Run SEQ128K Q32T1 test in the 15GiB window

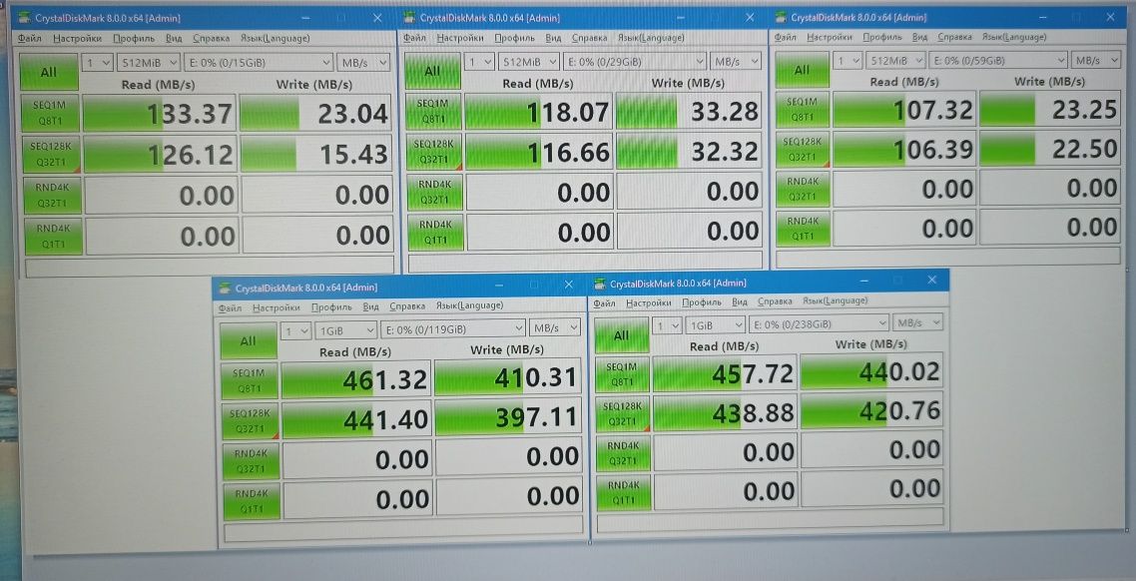click(x=52, y=153)
